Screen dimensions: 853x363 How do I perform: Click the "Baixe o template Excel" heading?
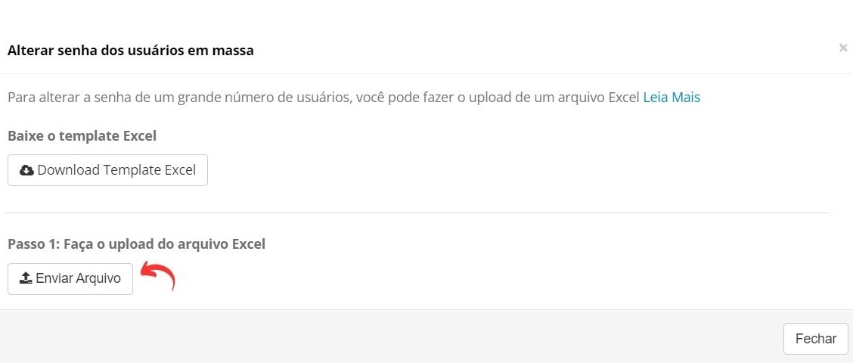click(82, 135)
